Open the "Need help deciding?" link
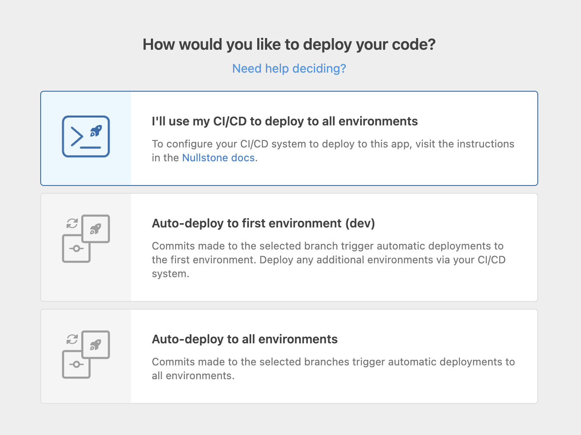The width and height of the screenshot is (581, 435). click(x=289, y=68)
